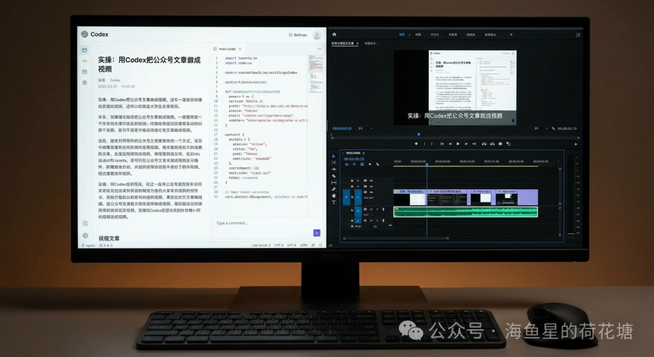Screen dimensions: 654x357
Task: Open the Button Editor plus icon
Action: click(x=576, y=144)
